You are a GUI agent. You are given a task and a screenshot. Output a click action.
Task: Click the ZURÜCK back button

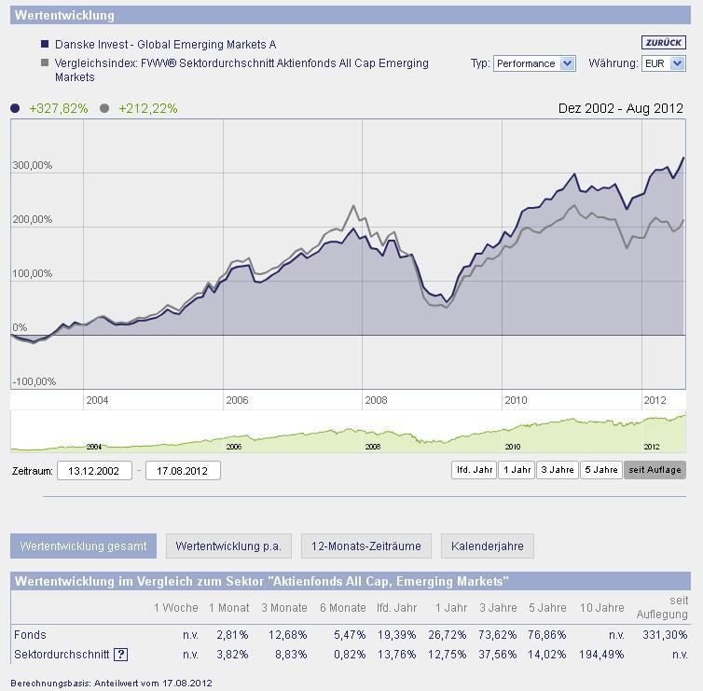663,43
